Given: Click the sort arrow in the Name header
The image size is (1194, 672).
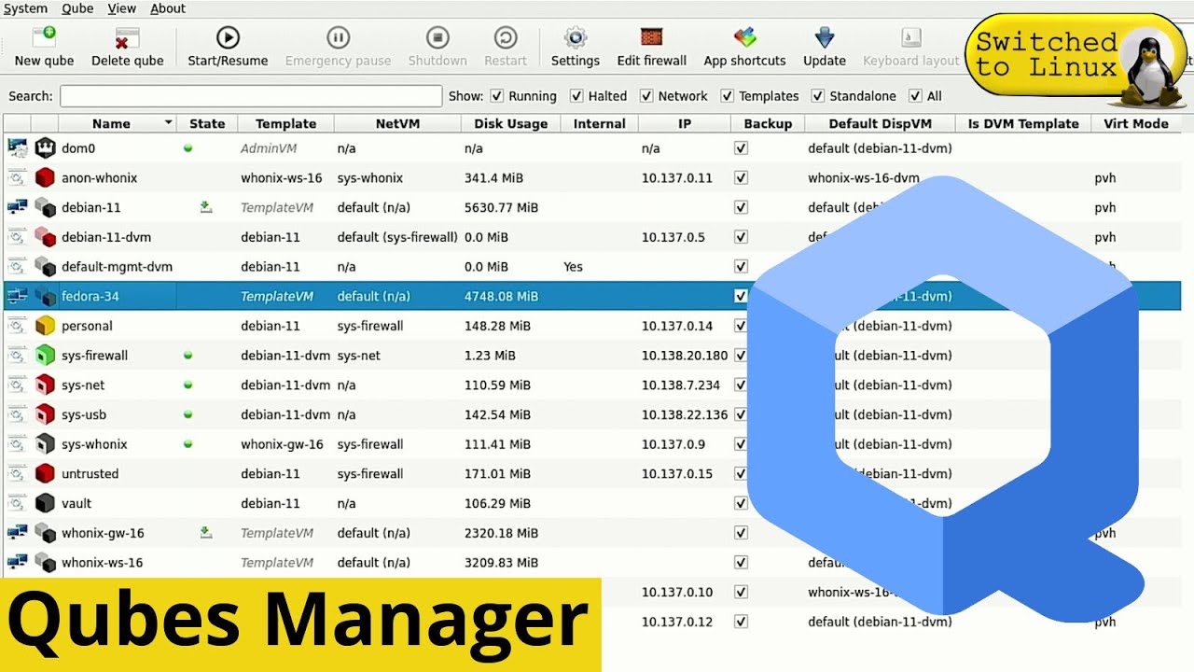Looking at the screenshot, I should [169, 123].
